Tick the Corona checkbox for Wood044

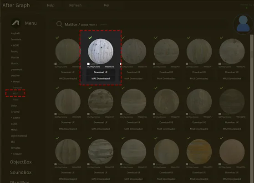(x=88, y=114)
